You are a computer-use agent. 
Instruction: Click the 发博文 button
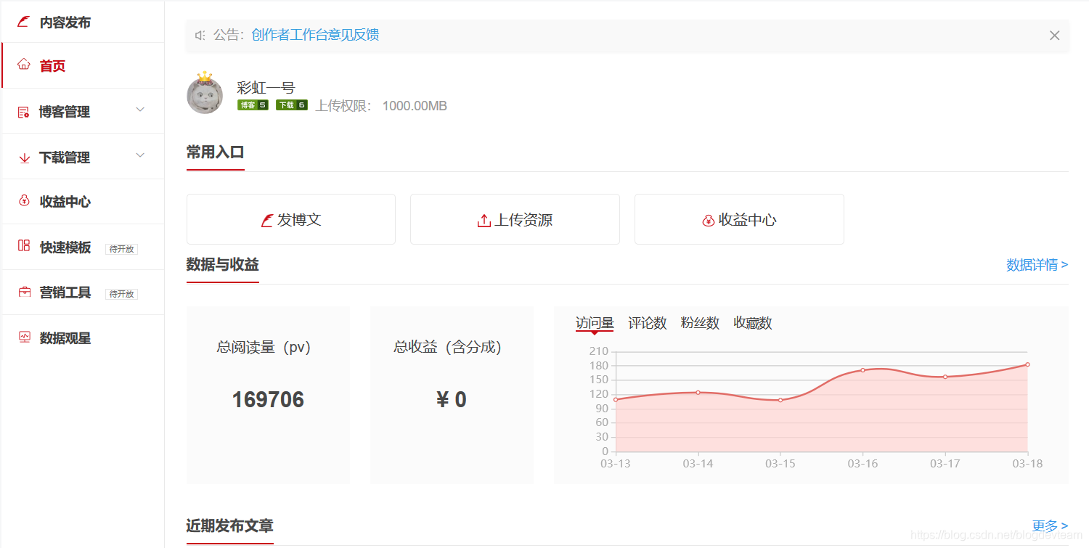click(291, 219)
